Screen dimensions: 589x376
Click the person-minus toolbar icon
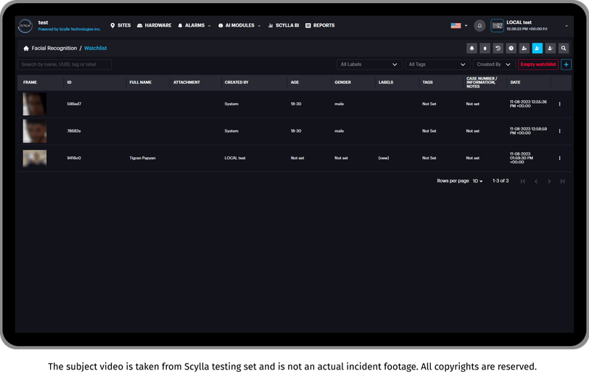click(x=551, y=48)
